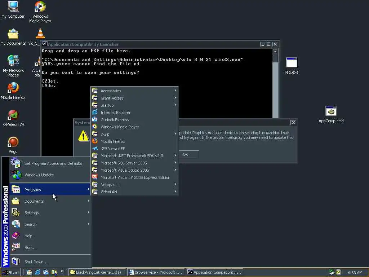Image resolution: width=369 pixels, height=277 pixels.
Task: Open My Network Places desktop icon
Action: tap(13, 66)
